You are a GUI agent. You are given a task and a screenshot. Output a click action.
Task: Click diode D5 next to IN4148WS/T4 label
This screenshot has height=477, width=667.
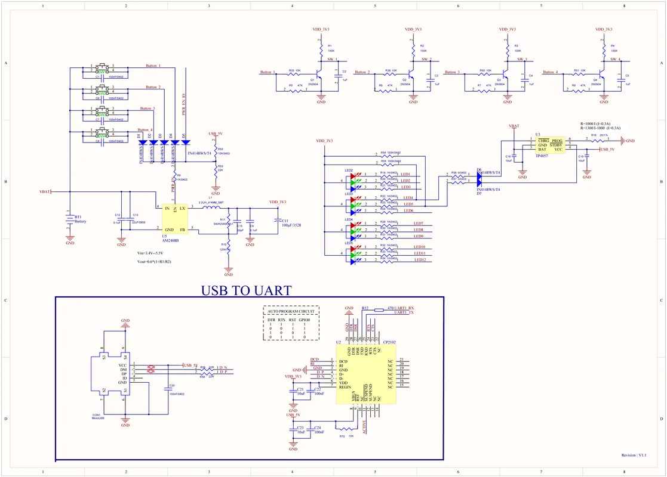point(186,143)
